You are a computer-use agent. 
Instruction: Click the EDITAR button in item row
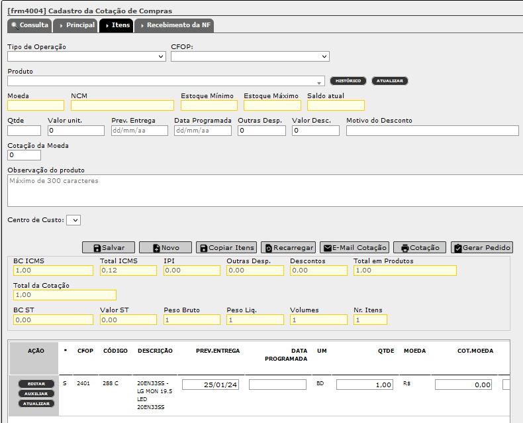tap(36, 384)
